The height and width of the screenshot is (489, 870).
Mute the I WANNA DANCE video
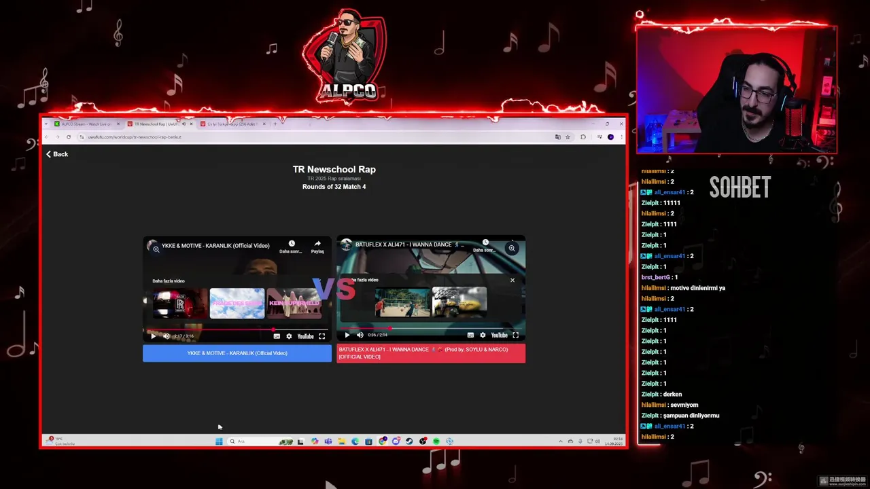(x=360, y=335)
